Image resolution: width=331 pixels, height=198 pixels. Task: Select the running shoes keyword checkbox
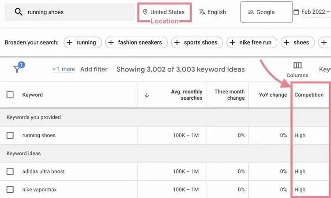(10, 135)
